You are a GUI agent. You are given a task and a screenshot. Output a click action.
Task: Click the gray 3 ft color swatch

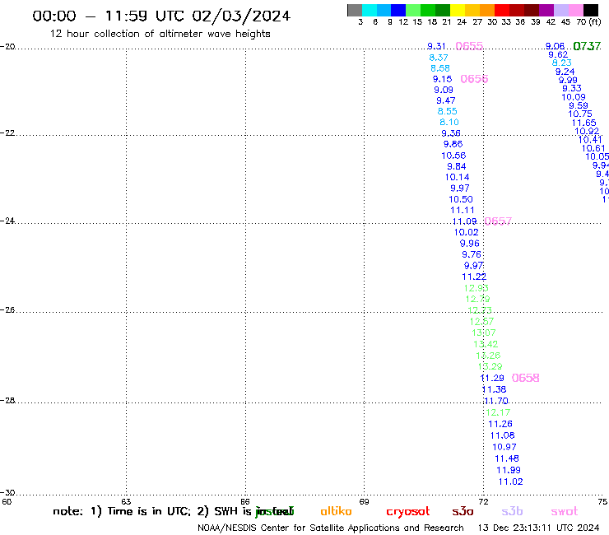tap(355, 10)
